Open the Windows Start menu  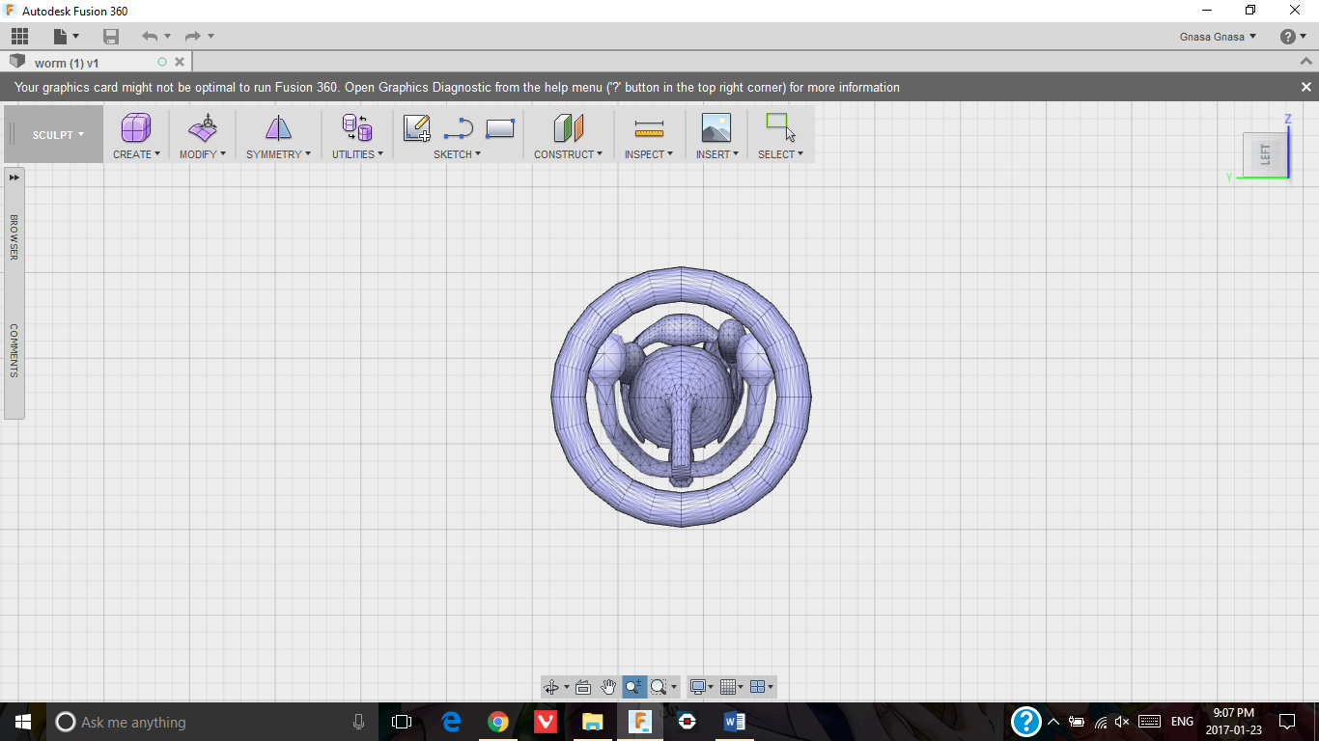pos(22,722)
